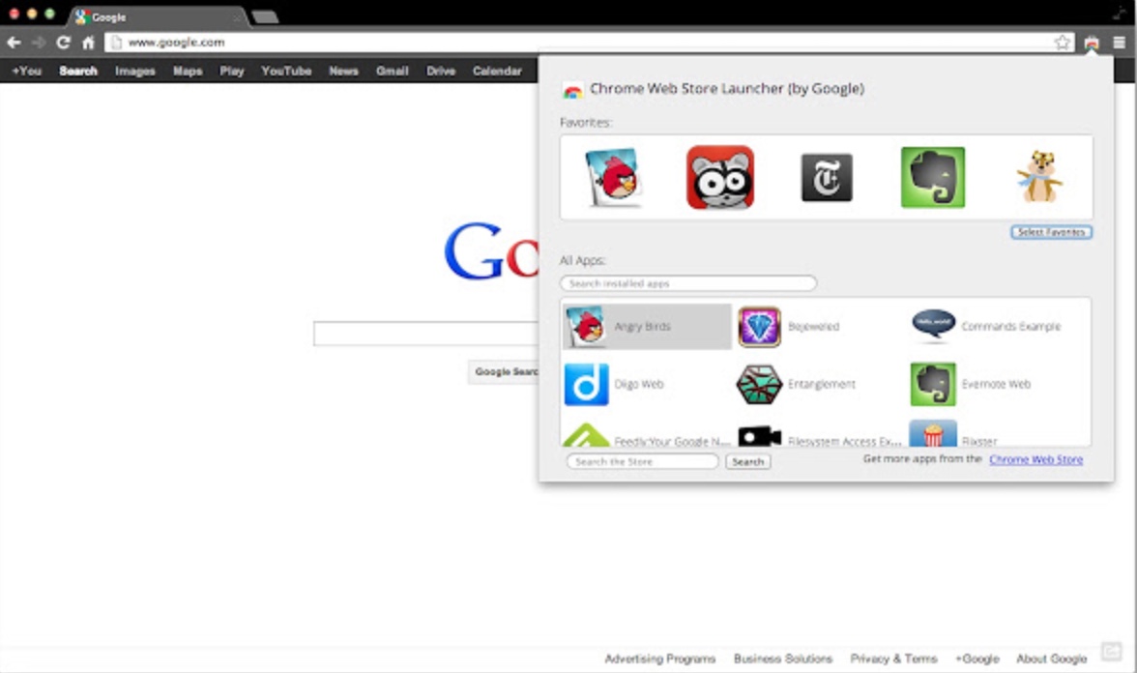Open Bejeweled from All Apps list
This screenshot has height=673, width=1137.
(760, 327)
